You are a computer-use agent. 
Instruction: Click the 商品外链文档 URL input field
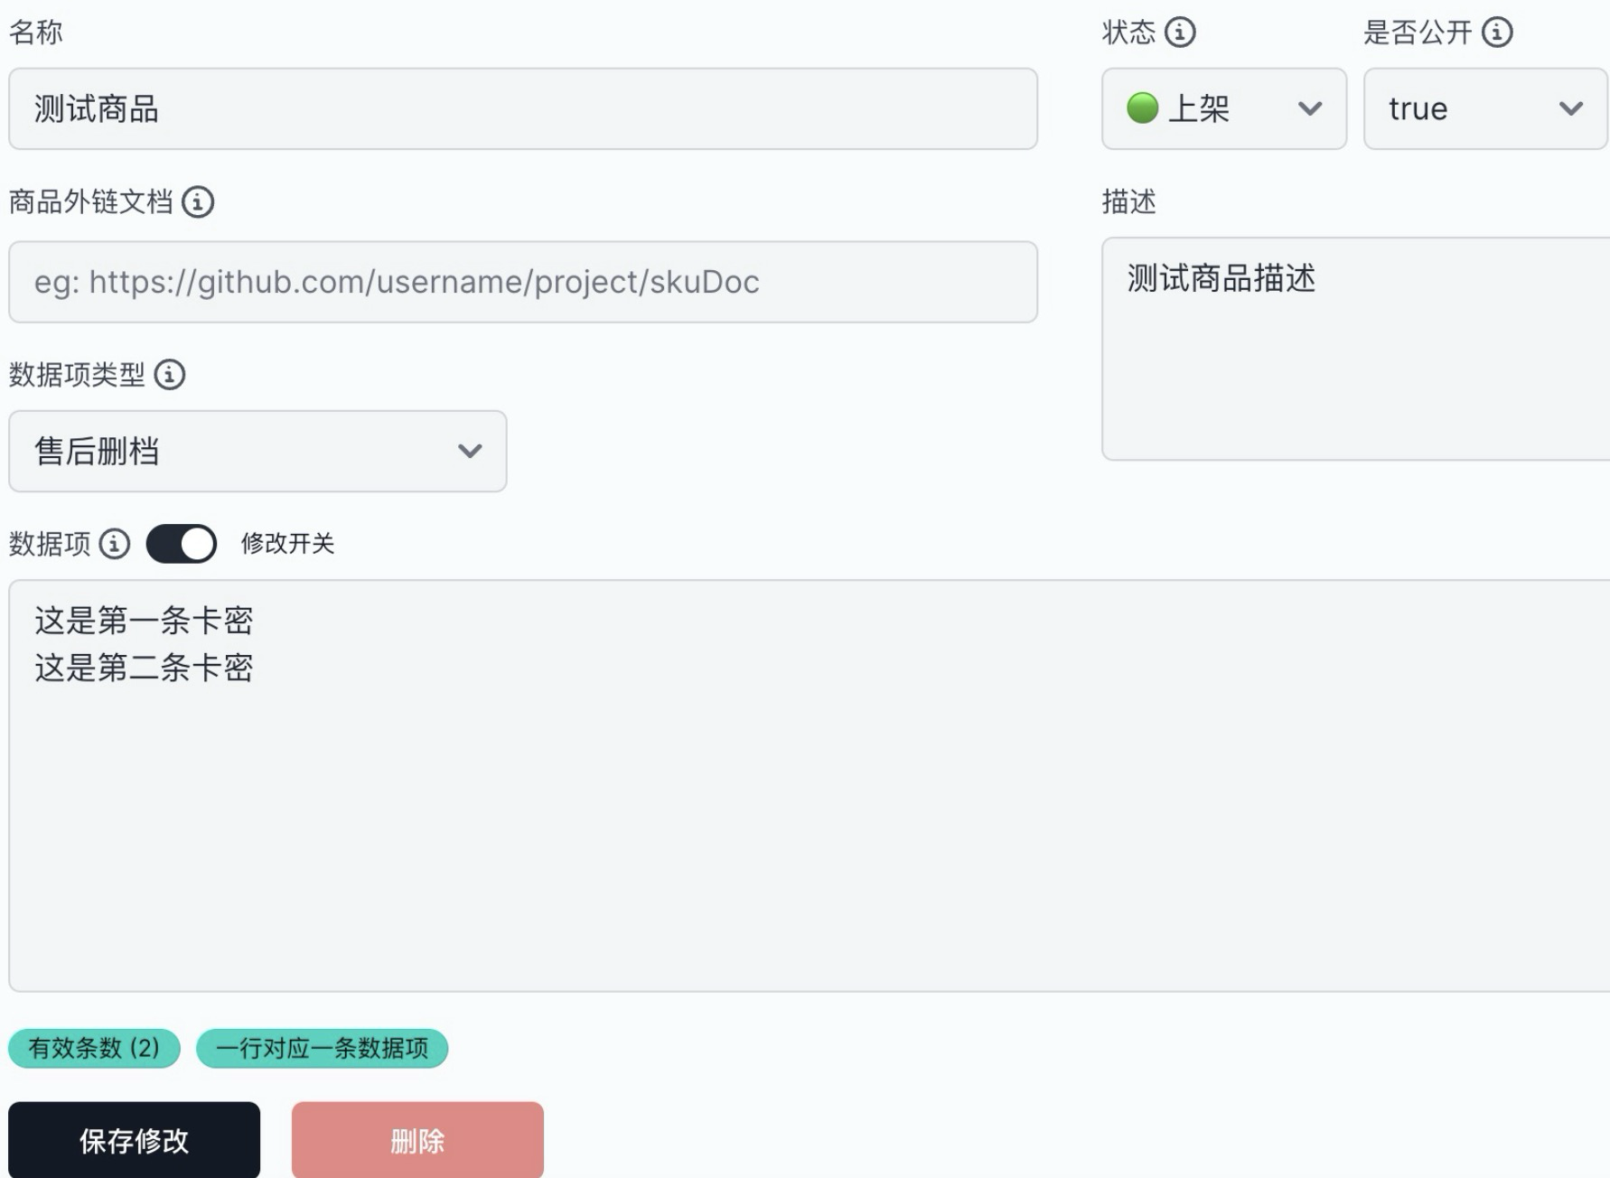click(x=523, y=282)
